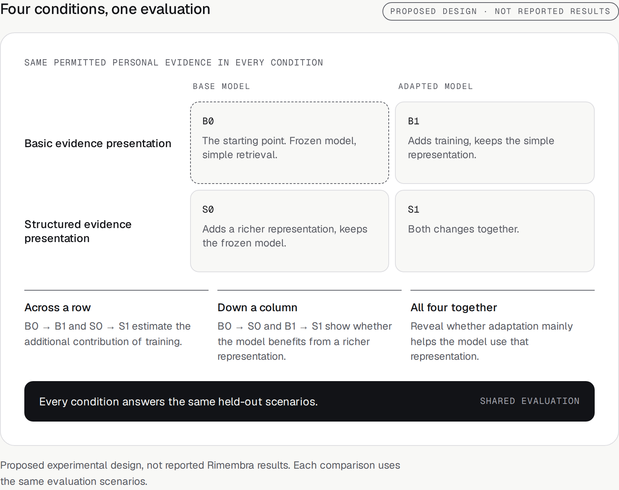Click the 'Proposed experimental design' caption text
The width and height of the screenshot is (619, 490).
[x=200, y=473]
